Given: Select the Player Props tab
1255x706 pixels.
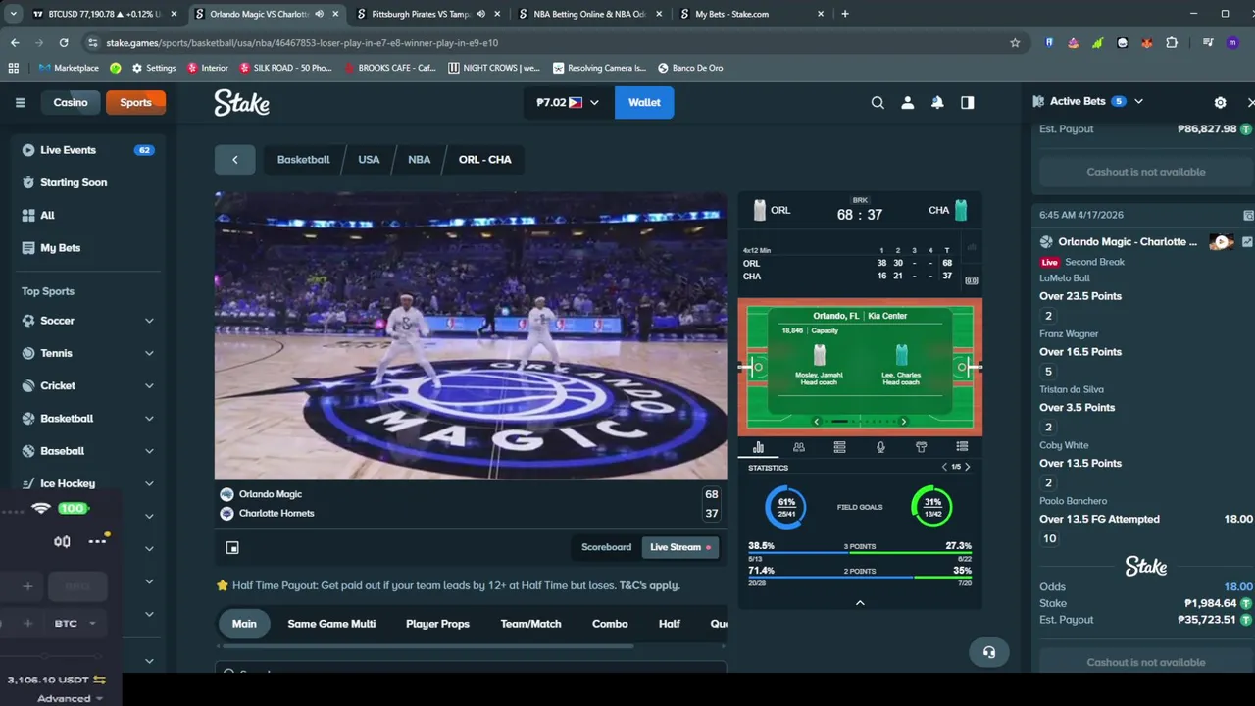Looking at the screenshot, I should tap(437, 624).
